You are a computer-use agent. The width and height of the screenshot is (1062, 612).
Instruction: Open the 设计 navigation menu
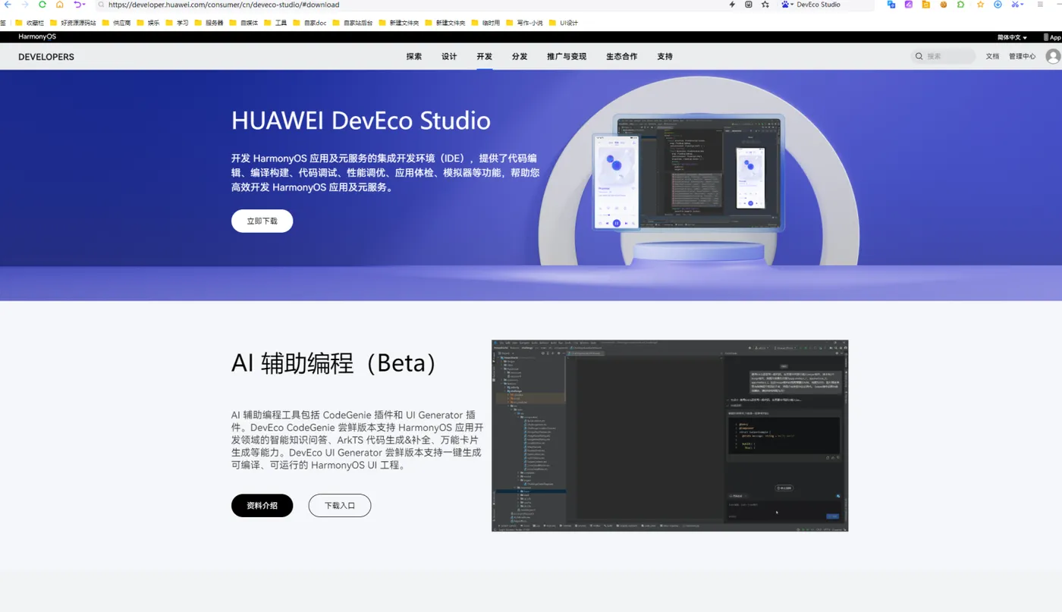click(449, 56)
